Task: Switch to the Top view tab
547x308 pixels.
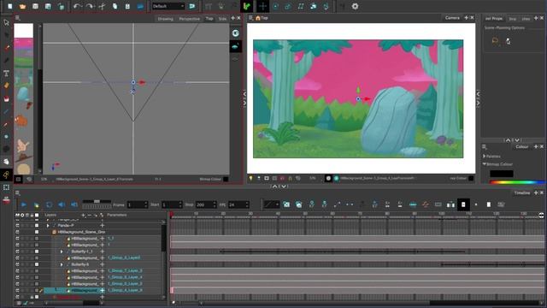Action: [209, 19]
